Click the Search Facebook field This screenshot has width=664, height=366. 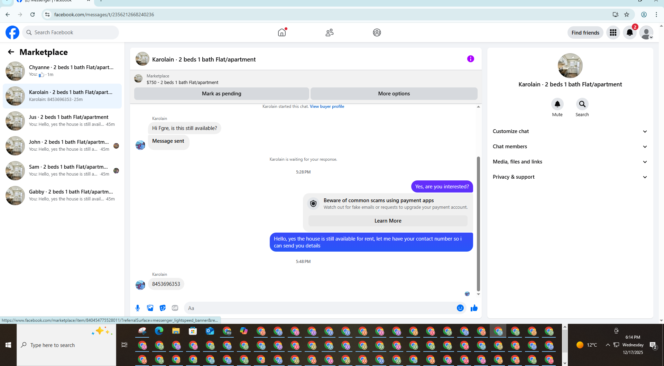click(71, 32)
